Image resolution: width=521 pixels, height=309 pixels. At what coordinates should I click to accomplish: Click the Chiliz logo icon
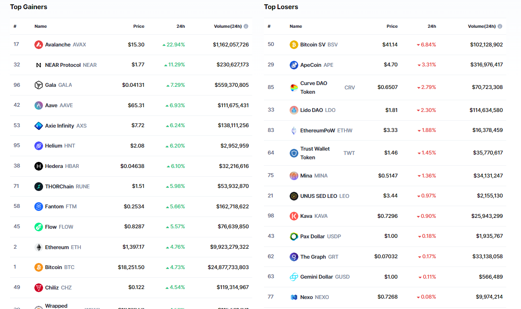(39, 288)
